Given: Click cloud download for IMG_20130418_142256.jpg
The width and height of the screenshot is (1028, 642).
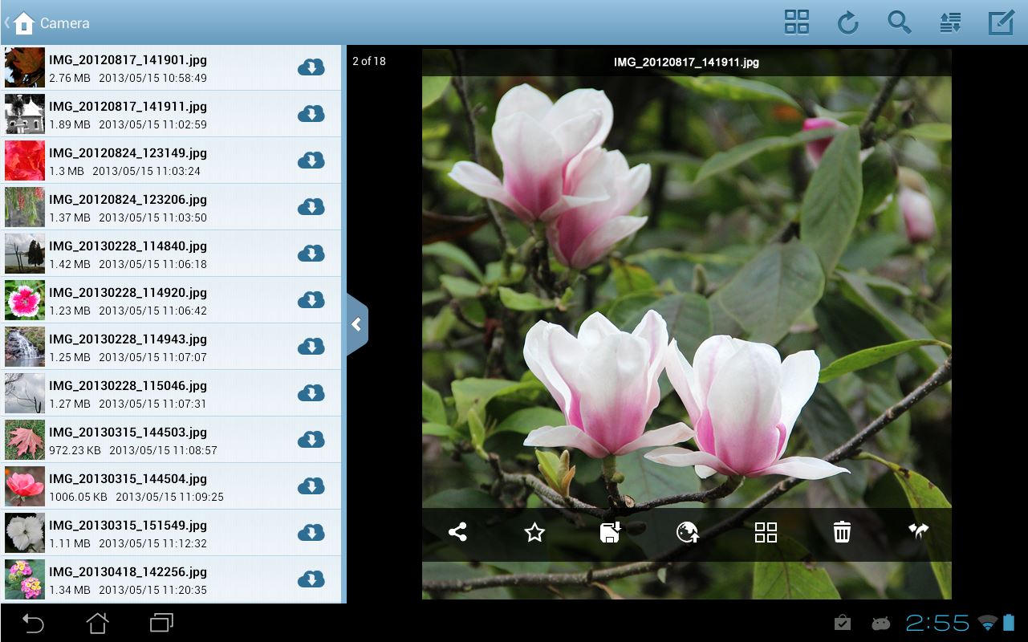Looking at the screenshot, I should point(311,579).
